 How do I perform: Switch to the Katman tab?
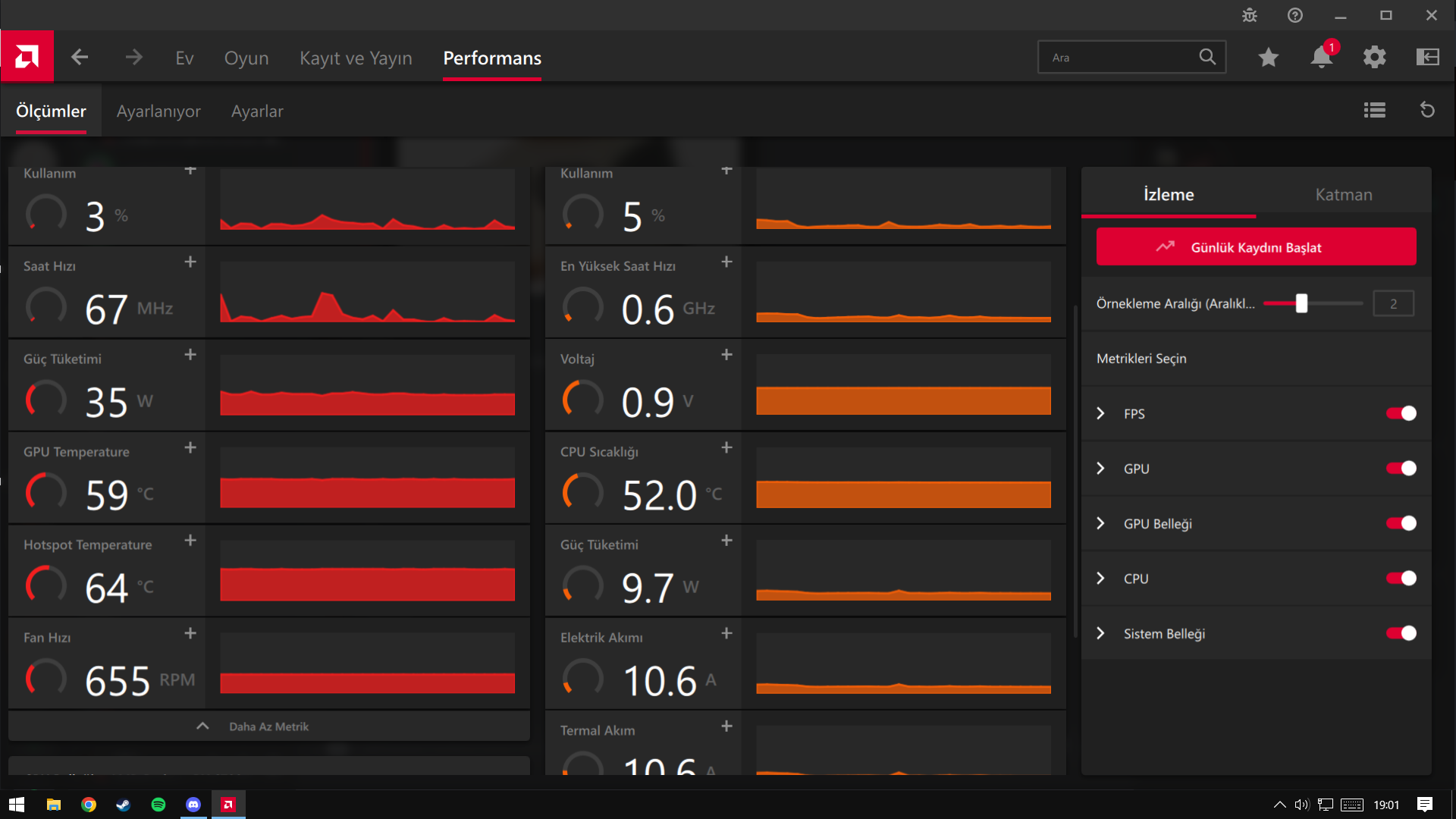[x=1343, y=195]
